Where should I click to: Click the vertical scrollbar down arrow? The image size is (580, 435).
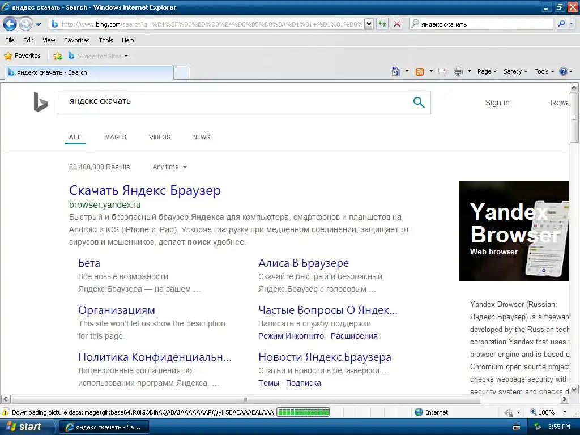[x=574, y=390]
